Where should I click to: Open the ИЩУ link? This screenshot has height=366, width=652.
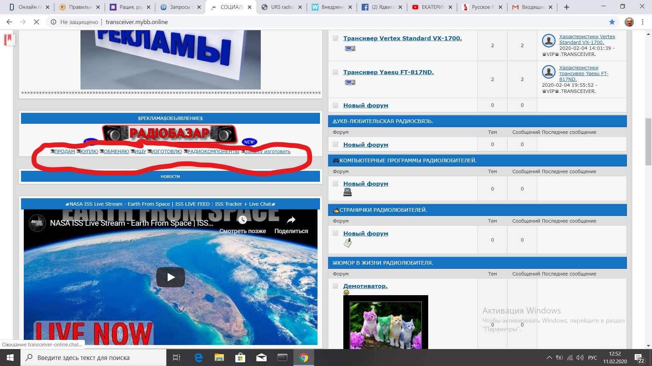140,151
